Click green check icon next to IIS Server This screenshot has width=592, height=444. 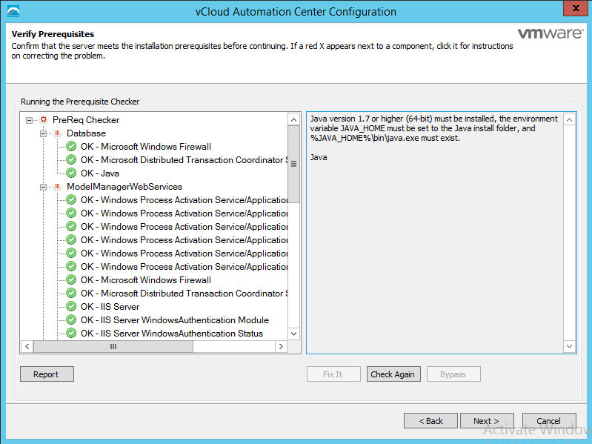72,307
